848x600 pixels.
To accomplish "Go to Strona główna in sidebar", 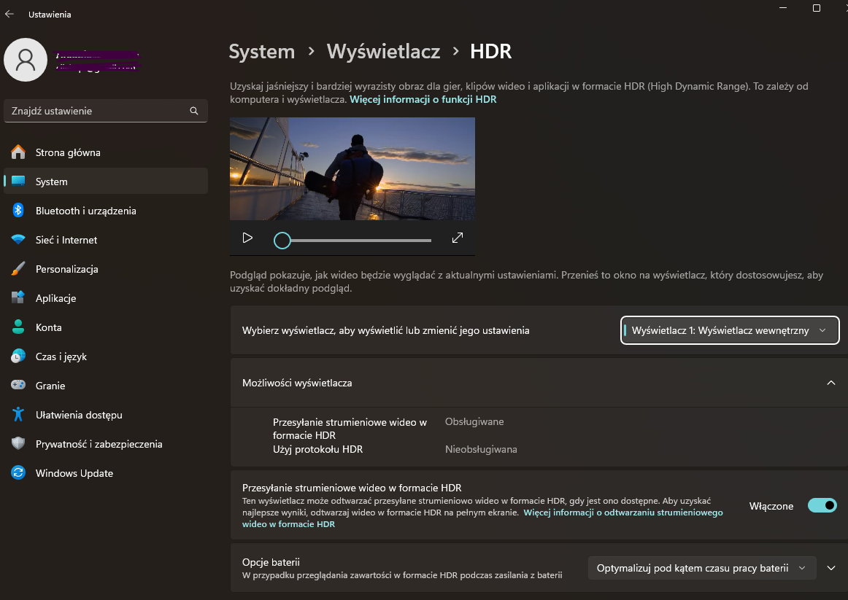I will click(68, 152).
